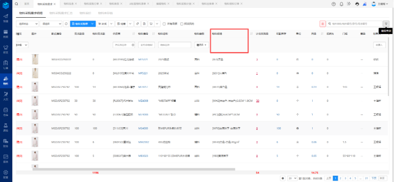Click the material search input field
The height and width of the screenshot is (182, 394).
[355, 24]
